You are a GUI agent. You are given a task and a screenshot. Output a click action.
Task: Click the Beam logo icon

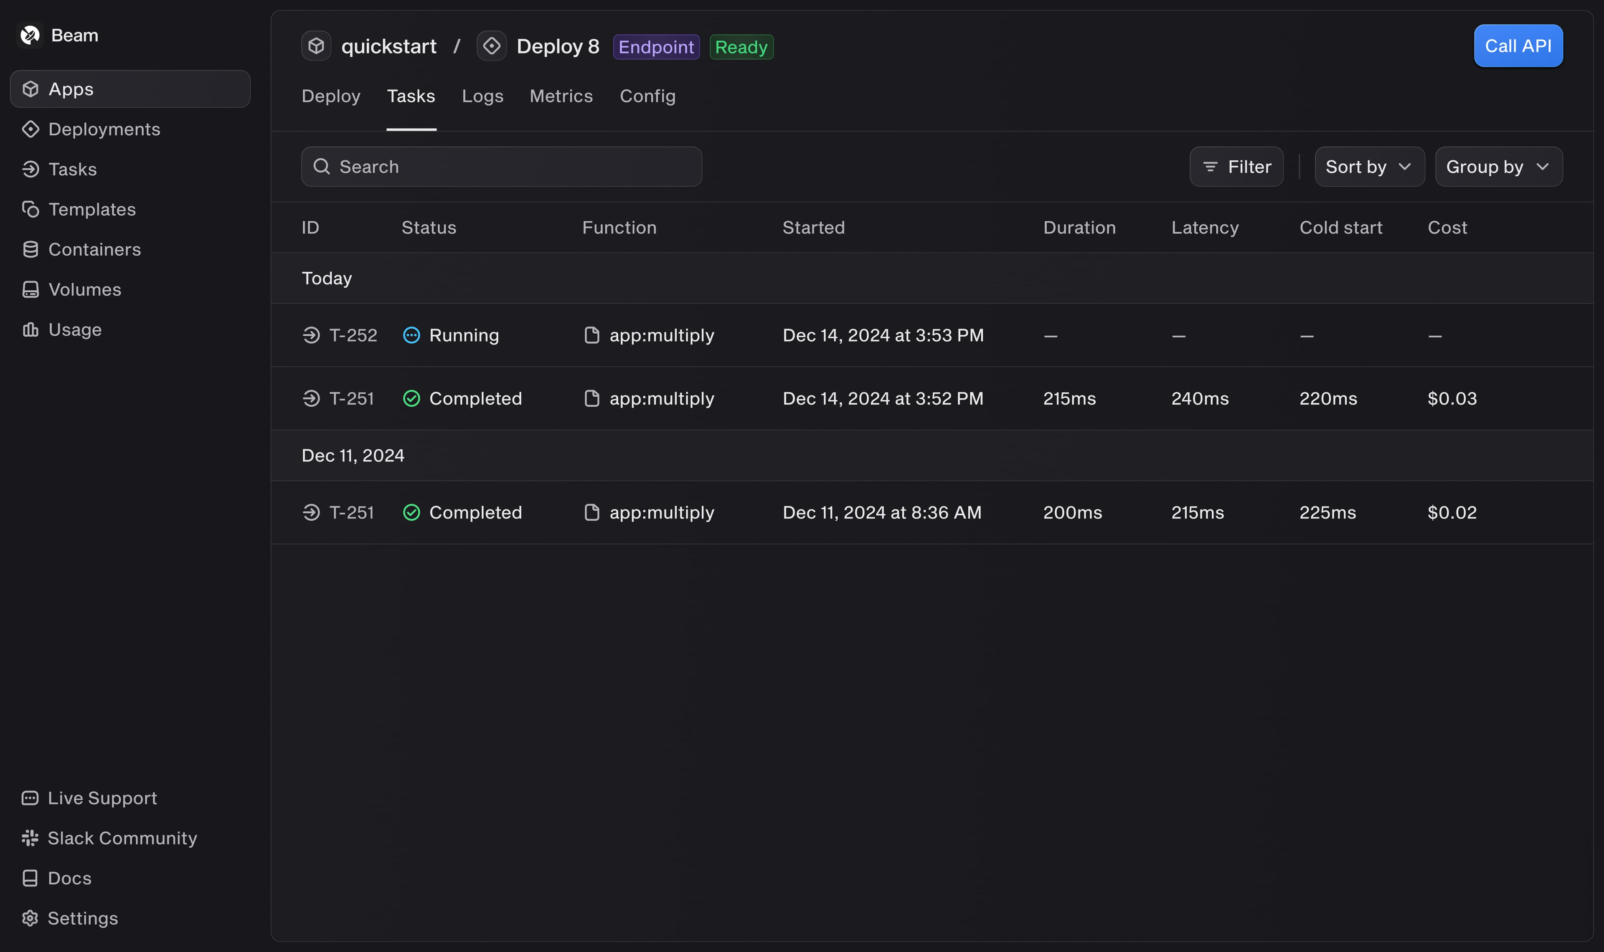pos(30,35)
